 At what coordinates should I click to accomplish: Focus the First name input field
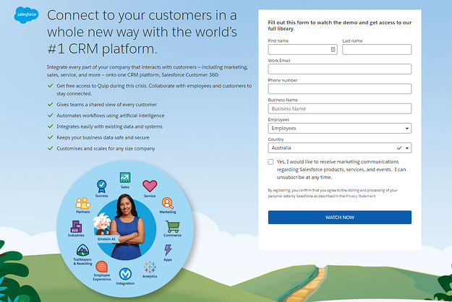pyautogui.click(x=302, y=50)
